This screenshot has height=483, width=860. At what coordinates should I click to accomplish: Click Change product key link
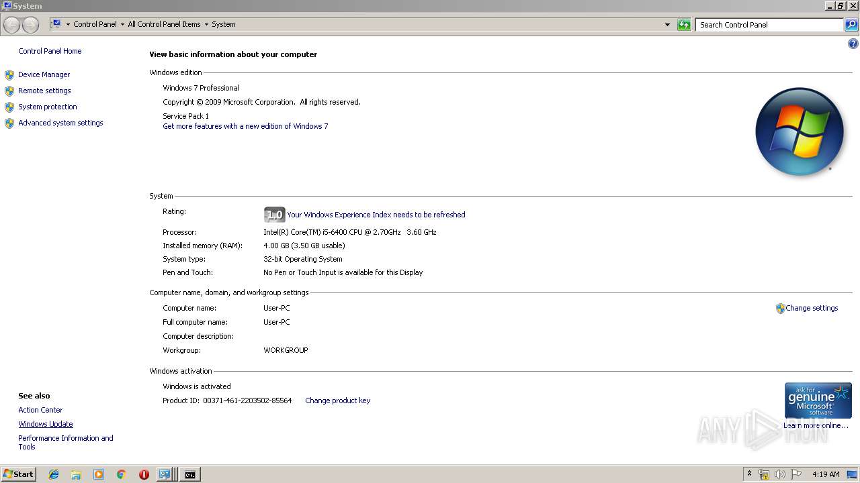[x=337, y=400]
